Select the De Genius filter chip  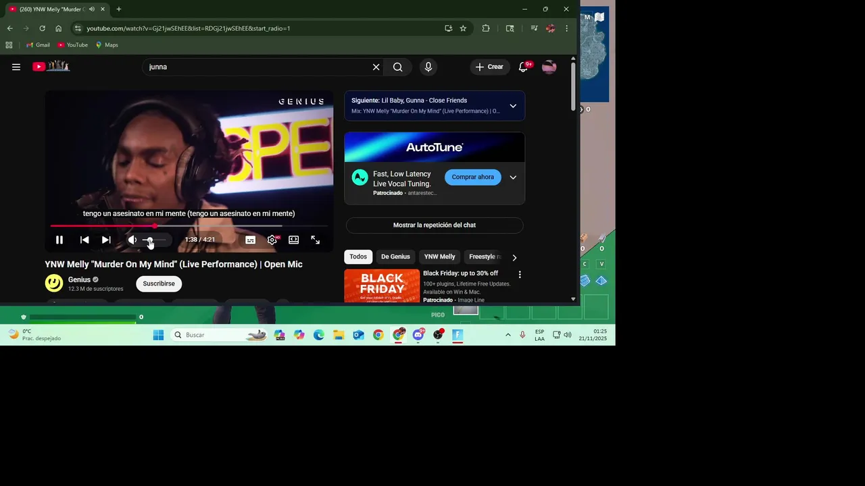[x=395, y=256]
